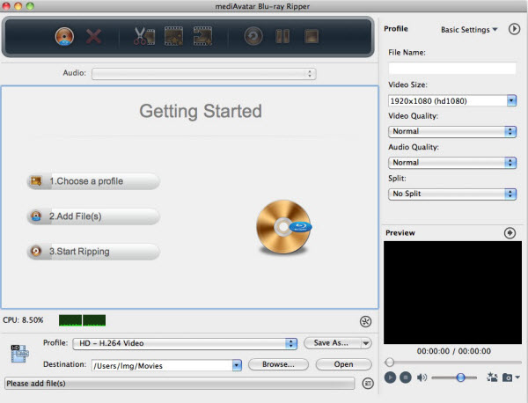Stop the preview playback
The height and width of the screenshot is (403, 528).
[406, 377]
